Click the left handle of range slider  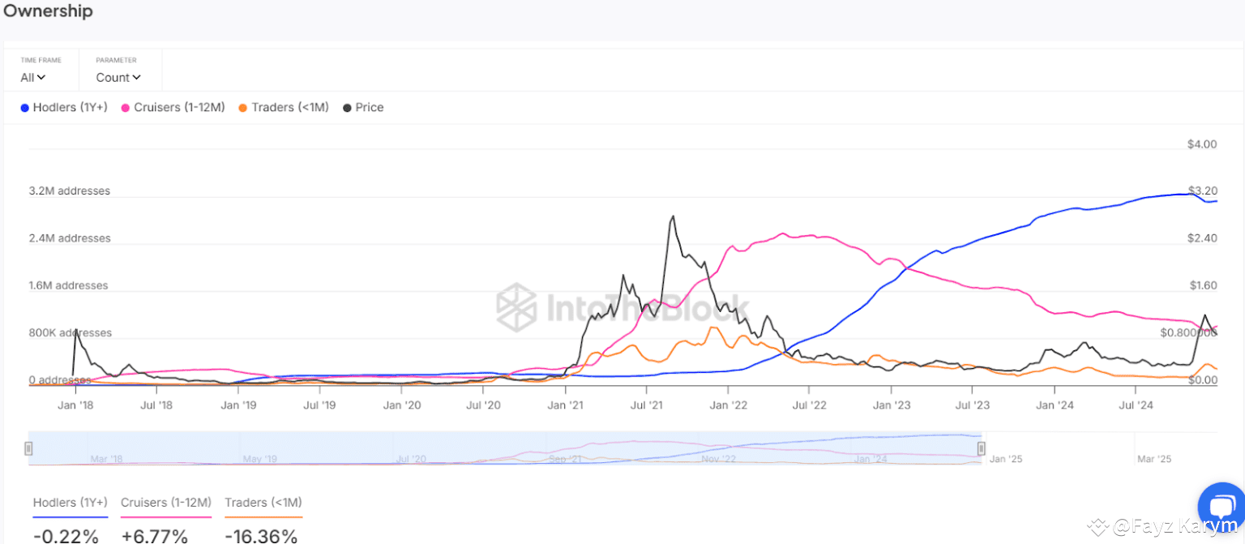29,448
